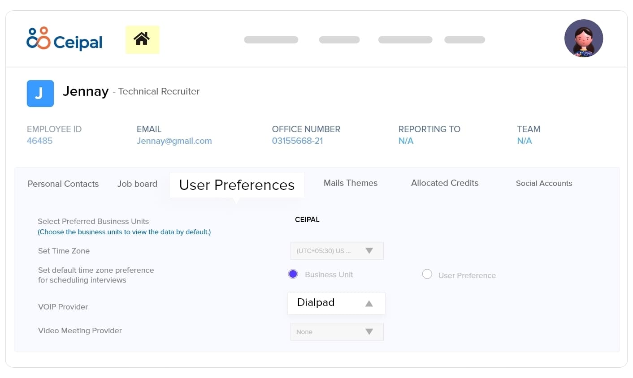The image size is (633, 378).
Task: Open the Allocated Credits tab
Action: click(445, 183)
